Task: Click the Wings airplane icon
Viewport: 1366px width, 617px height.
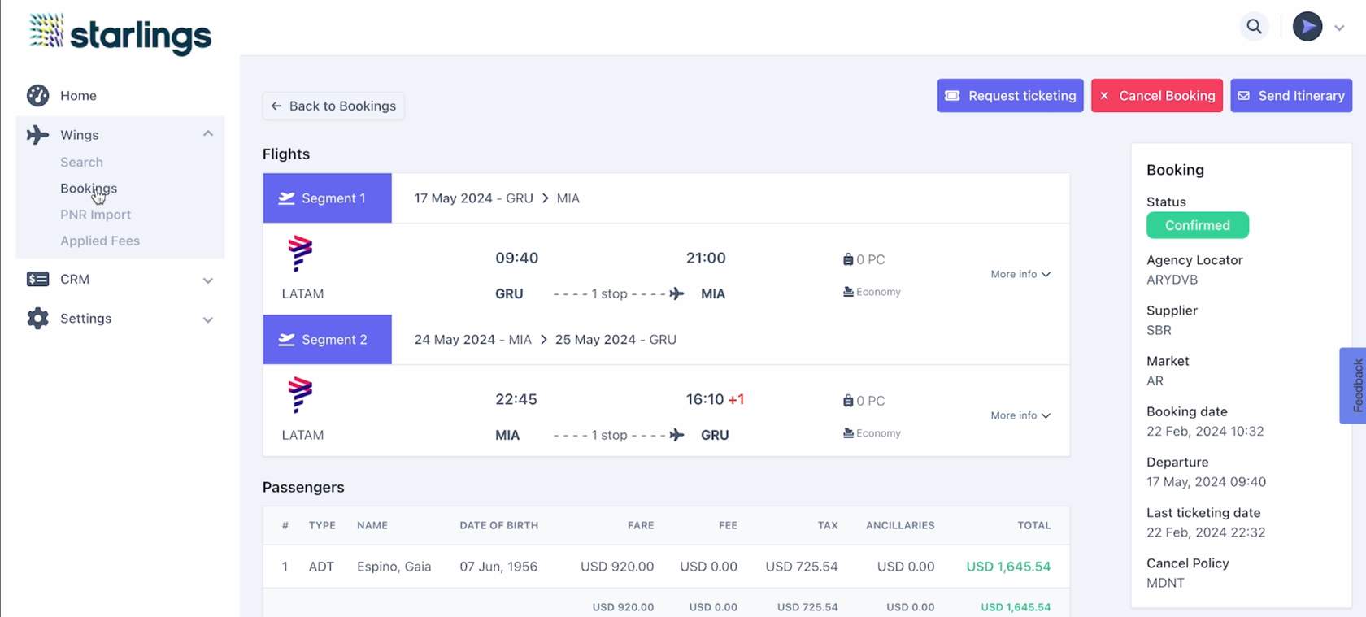Action: click(x=37, y=134)
